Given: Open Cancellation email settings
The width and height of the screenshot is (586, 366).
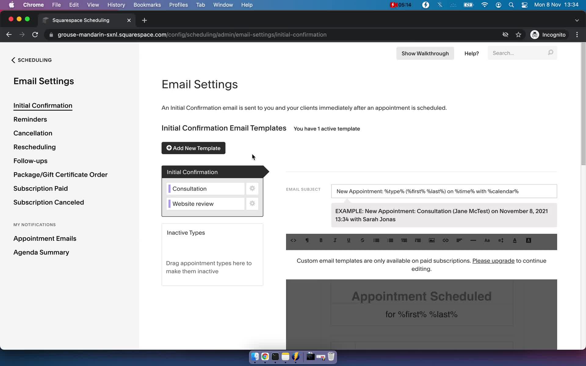Looking at the screenshot, I should pyautogui.click(x=33, y=133).
